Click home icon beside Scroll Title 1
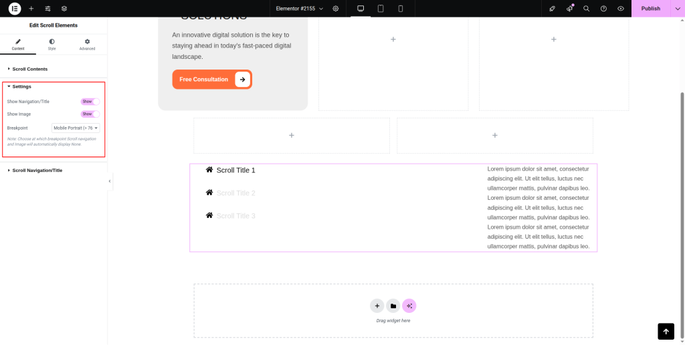 coord(209,169)
